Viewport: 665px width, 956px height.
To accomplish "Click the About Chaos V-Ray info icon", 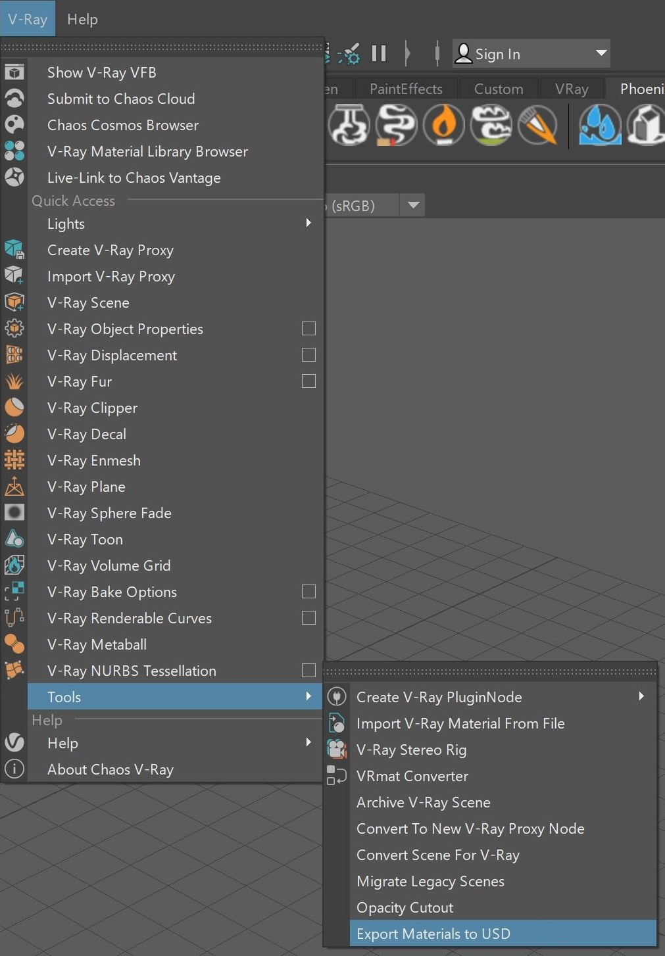I will click(14, 769).
